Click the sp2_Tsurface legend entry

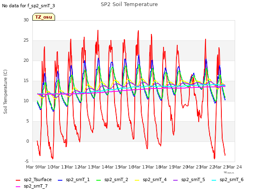pyautogui.click(x=34, y=179)
